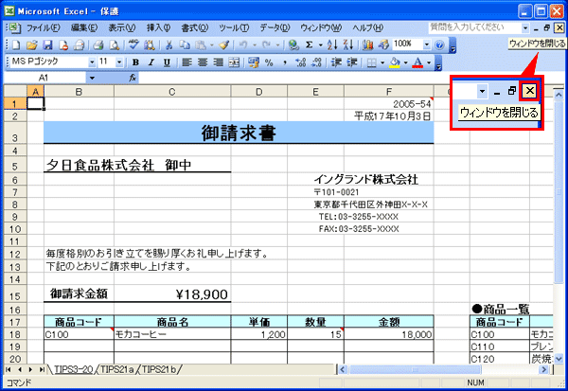This screenshot has height=391, width=568.
Task: Click the Sort Descending Z-A icon
Action: pos(348,44)
